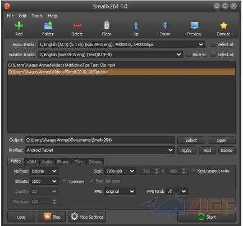Screen dimensions: 243x226
Task: Open the Tools menu
Action: (37, 16)
